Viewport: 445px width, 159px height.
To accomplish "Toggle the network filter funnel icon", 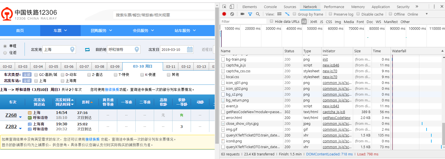I will click(250, 14).
